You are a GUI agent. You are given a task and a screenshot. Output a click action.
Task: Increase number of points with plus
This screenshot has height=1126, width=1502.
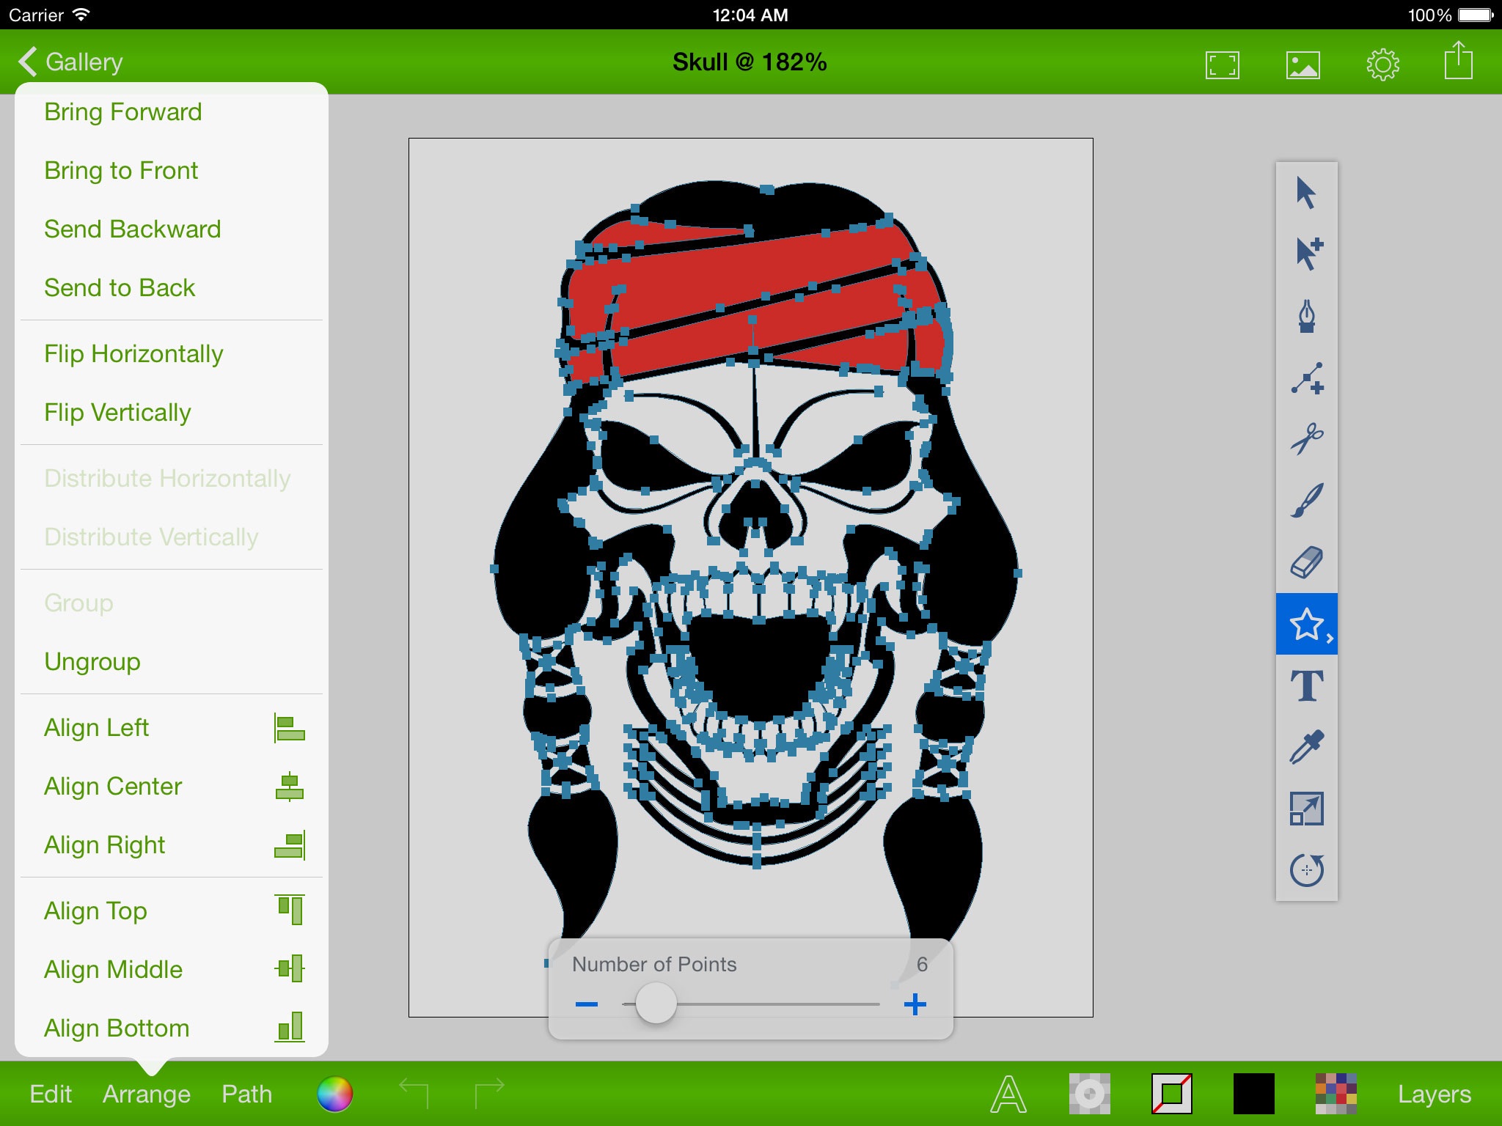pos(915,1004)
